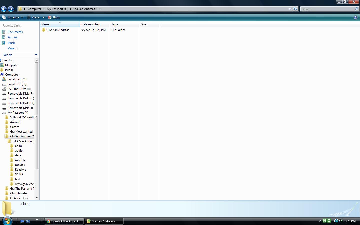Image resolution: width=360 pixels, height=225 pixels.
Task: Select Removable Disk (G:) in tree
Action: (x=21, y=98)
